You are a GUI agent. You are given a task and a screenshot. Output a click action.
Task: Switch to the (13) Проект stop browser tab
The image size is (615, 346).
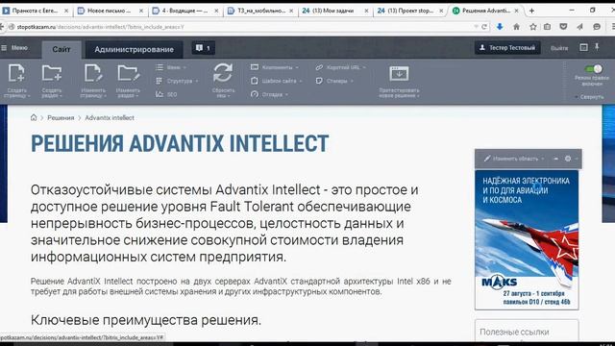[410, 11]
